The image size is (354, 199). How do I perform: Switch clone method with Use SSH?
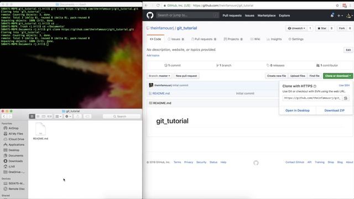click(x=344, y=85)
